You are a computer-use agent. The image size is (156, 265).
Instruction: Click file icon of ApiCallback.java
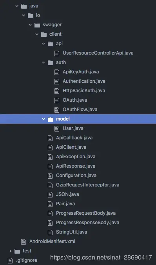coord(50,138)
